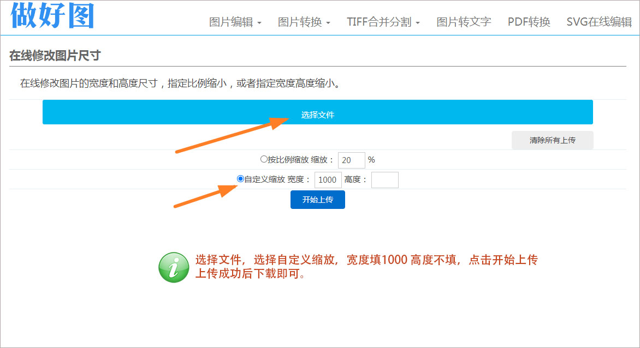Click the 做好图 site logo

click(52, 16)
